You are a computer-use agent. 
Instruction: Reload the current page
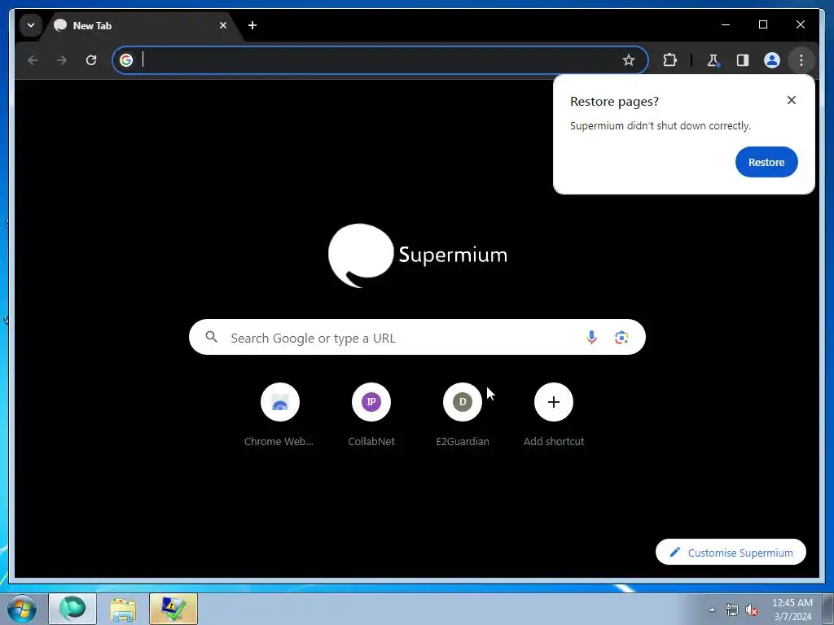pyautogui.click(x=91, y=60)
